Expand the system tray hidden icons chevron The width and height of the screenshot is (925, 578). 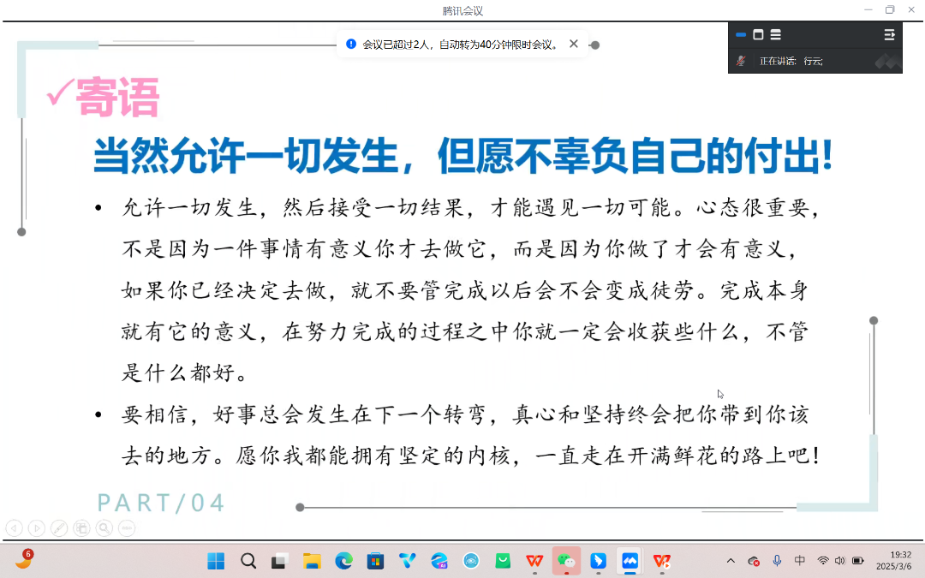point(731,561)
